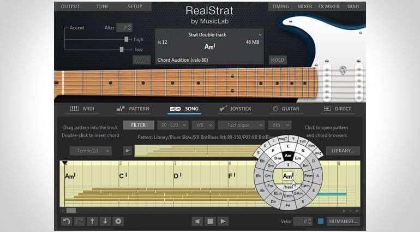Toggle the HOLD button

pos(278,60)
